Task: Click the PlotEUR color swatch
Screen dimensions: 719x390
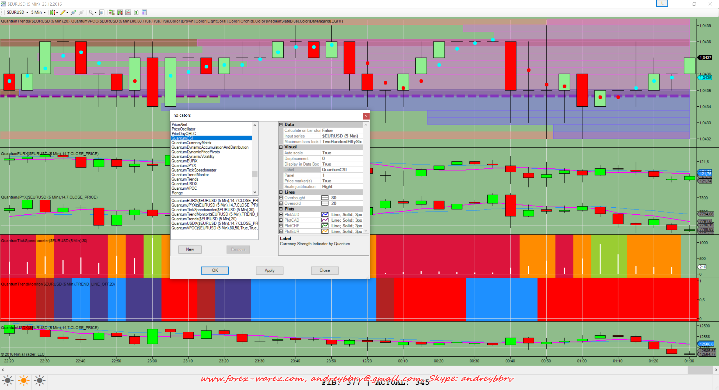Action: click(x=325, y=231)
